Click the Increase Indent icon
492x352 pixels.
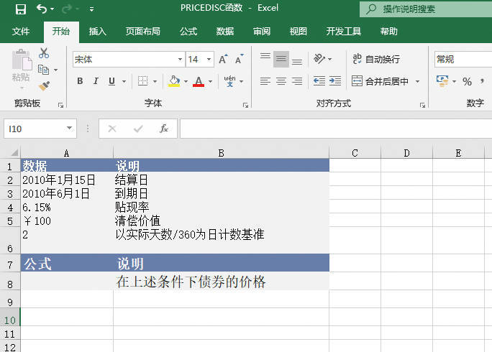tap(336, 81)
